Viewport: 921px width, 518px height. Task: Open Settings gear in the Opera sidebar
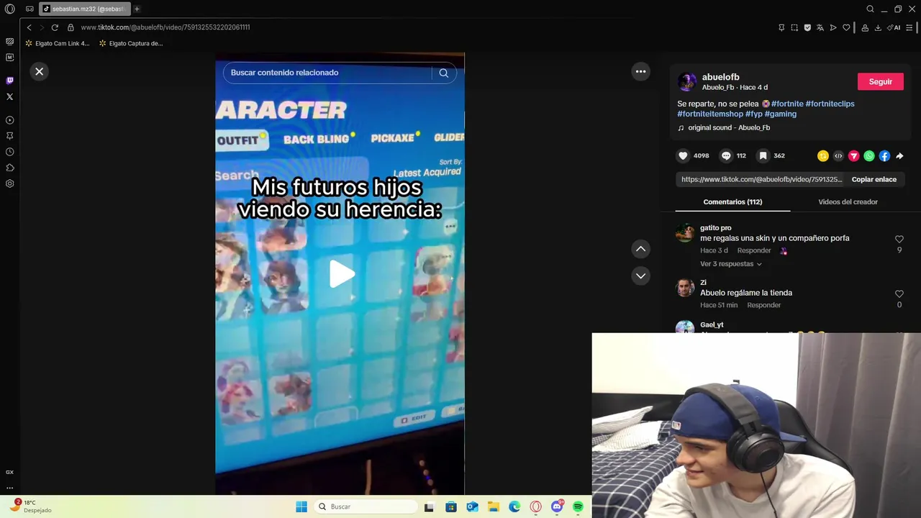[9, 183]
